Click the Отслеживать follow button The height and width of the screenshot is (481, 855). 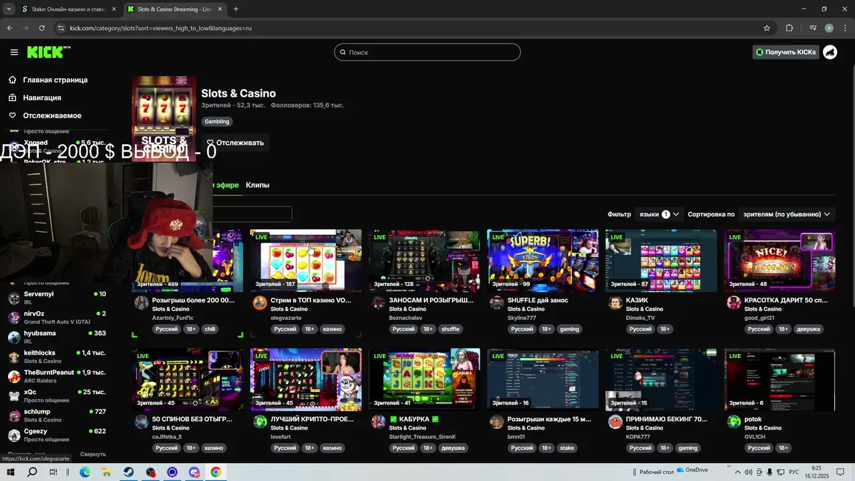click(x=235, y=142)
